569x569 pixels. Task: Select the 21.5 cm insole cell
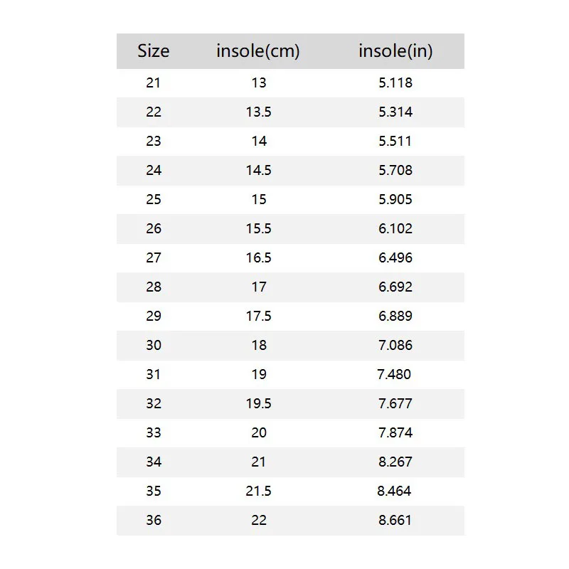tap(258, 491)
